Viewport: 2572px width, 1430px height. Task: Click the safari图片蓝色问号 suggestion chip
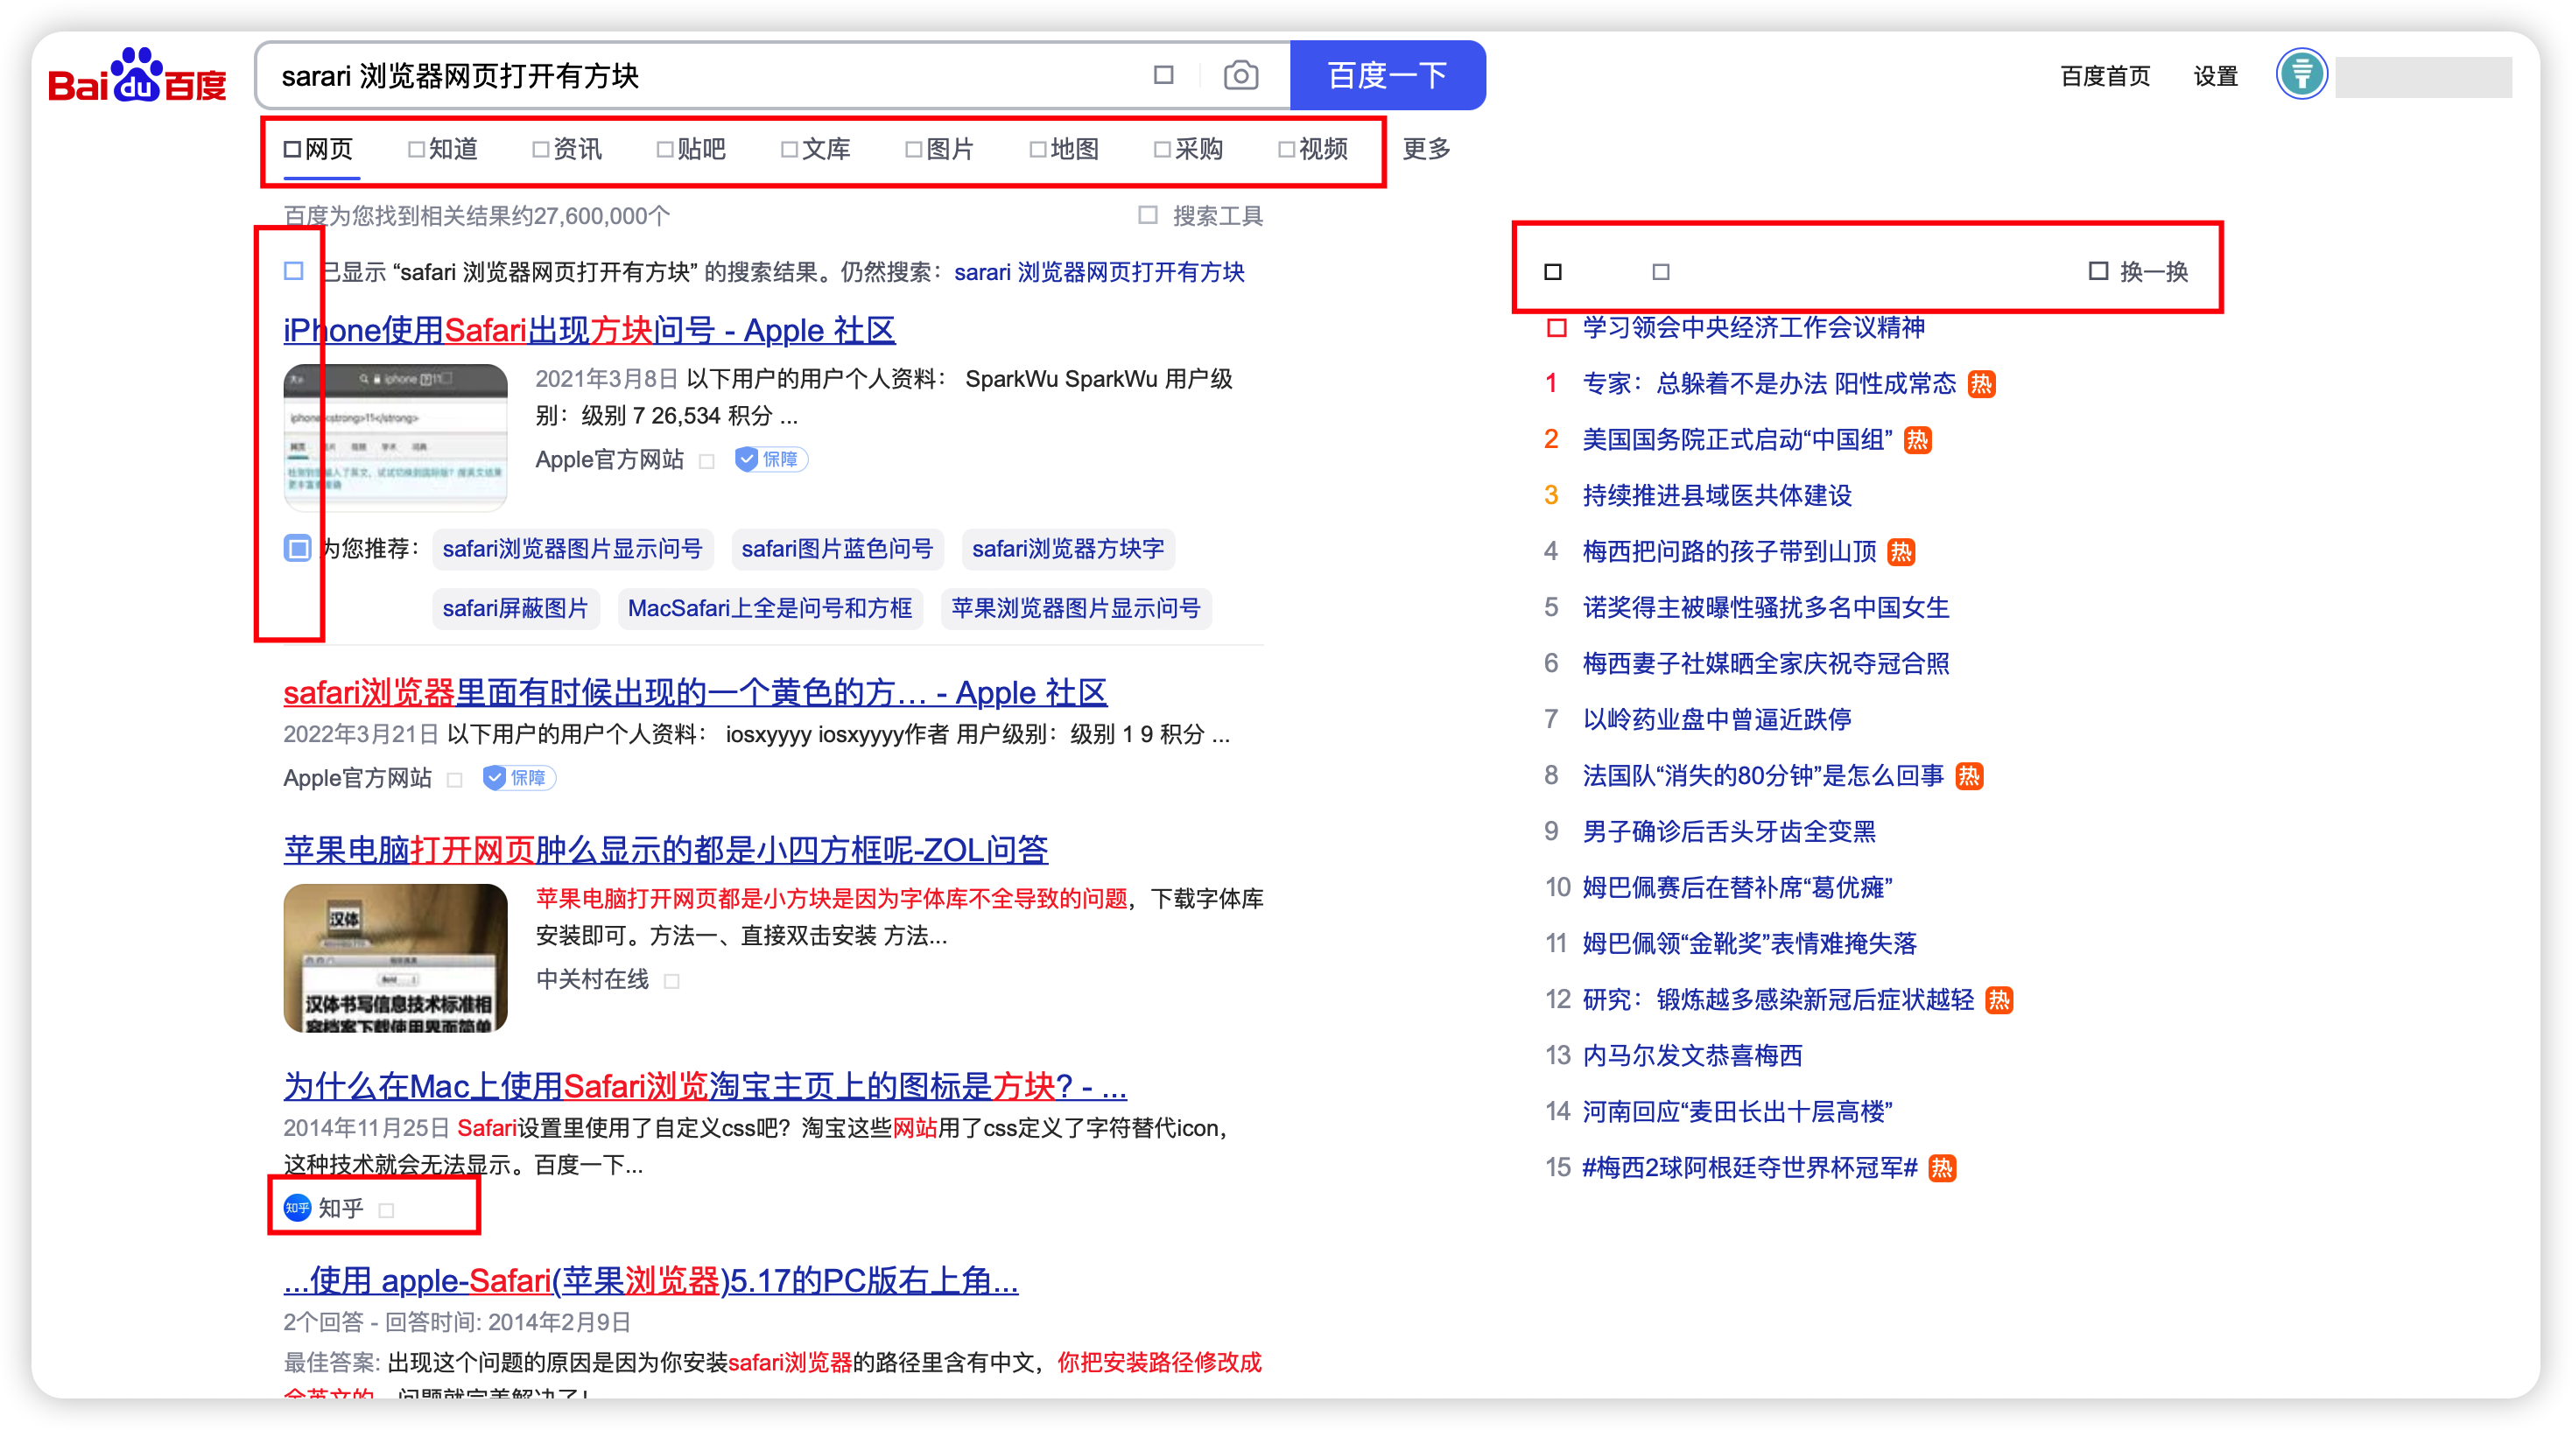(836, 549)
